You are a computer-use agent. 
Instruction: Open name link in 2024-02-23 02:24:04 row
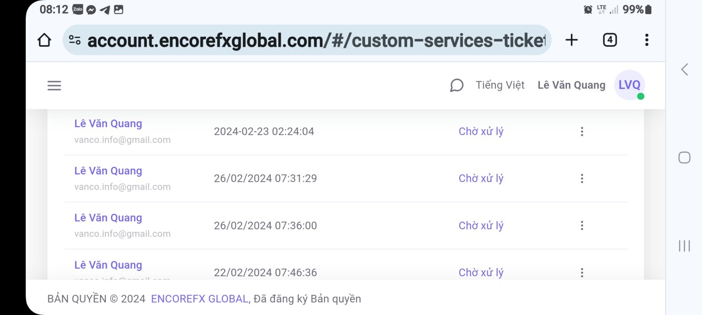tap(108, 124)
